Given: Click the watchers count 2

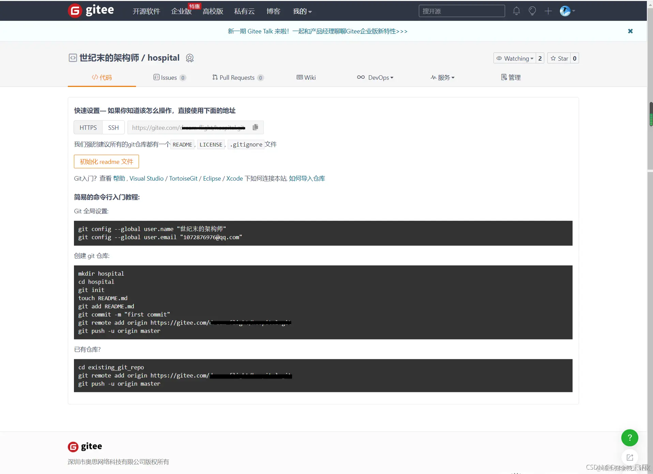Looking at the screenshot, I should (x=540, y=58).
